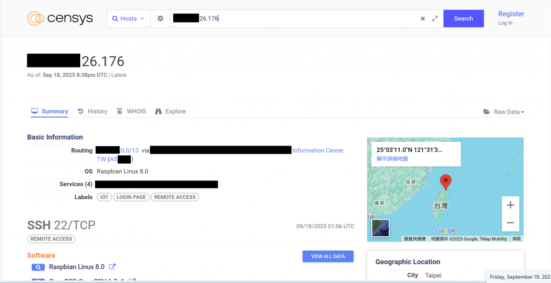Viewport: 551px width, 283px height.
Task: Click the Basic Information heading
Action: (55, 137)
